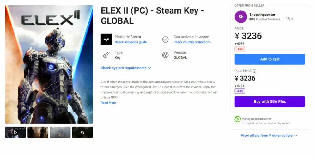Click the Shoppingcenter seller avatar
Image resolution: width=316 pixels, height=157 pixels.
(241, 17)
